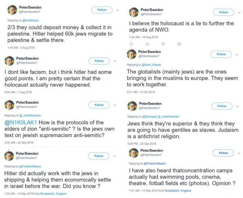Open chevron menu on 1:41 AM 14 May tweet

pyautogui.click(x=239, y=153)
